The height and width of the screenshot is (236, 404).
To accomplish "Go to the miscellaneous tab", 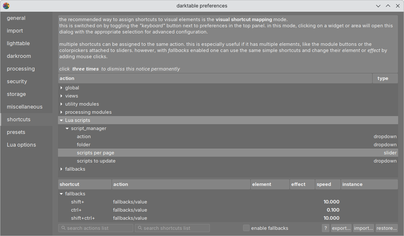I will pos(26,107).
